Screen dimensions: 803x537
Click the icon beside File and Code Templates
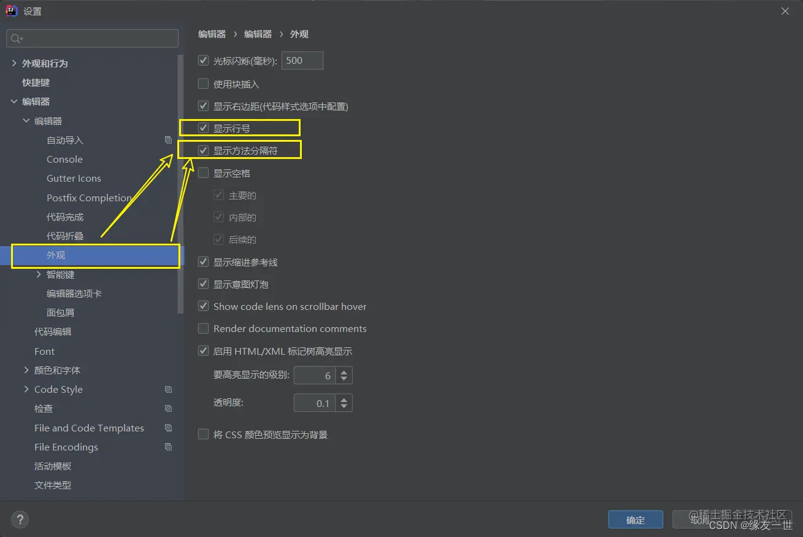(168, 428)
